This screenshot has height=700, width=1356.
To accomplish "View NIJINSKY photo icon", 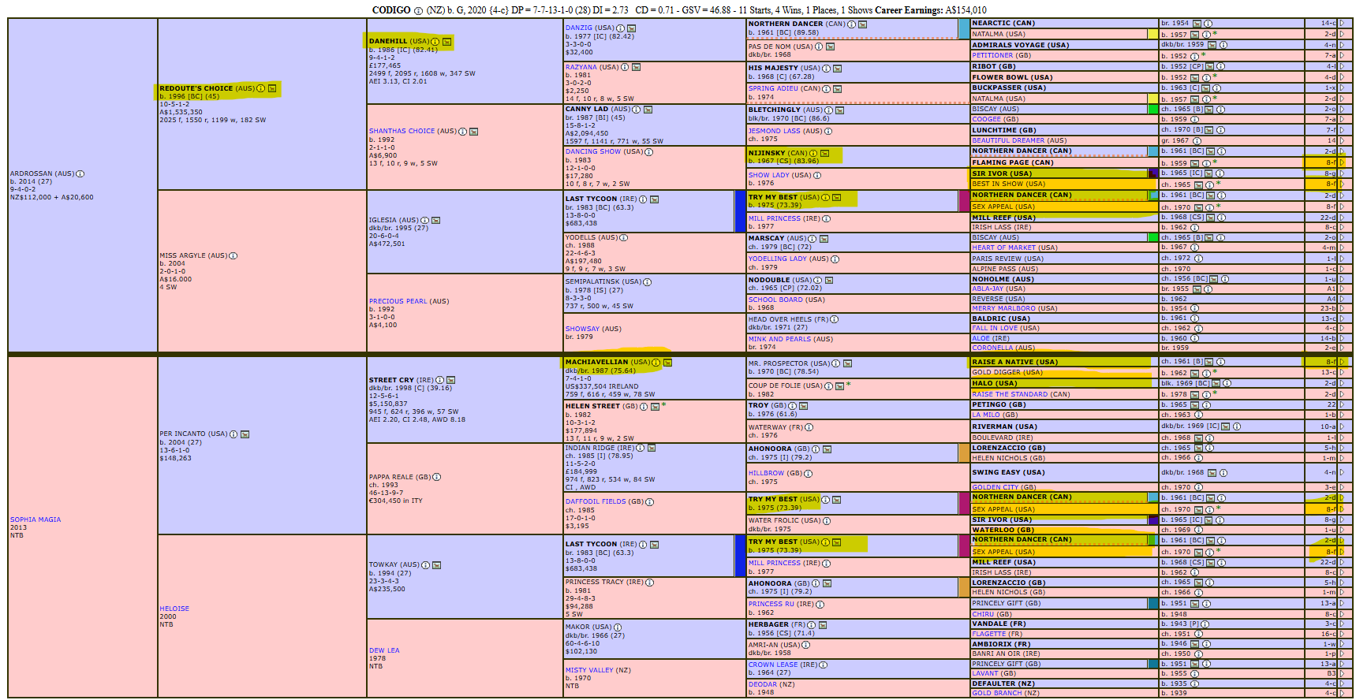I will pos(824,153).
